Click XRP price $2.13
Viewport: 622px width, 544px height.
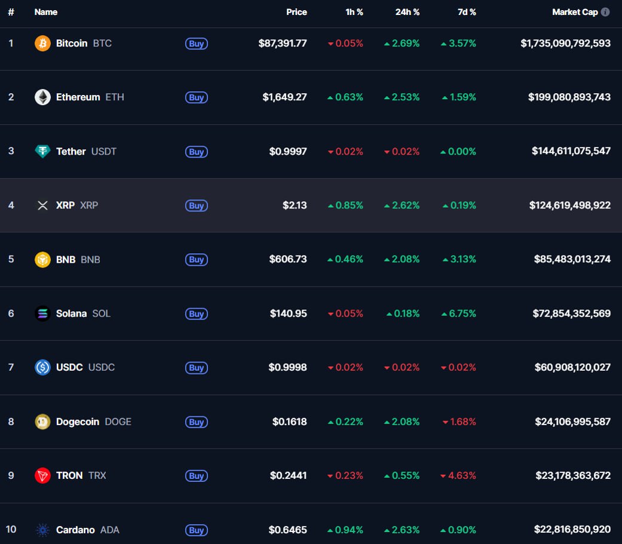pos(295,205)
